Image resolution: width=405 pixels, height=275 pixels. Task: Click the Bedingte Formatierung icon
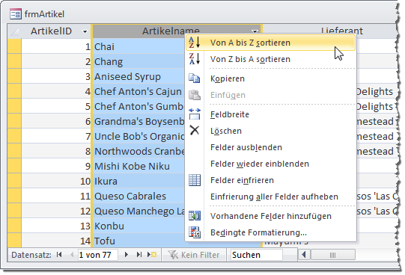(195, 232)
